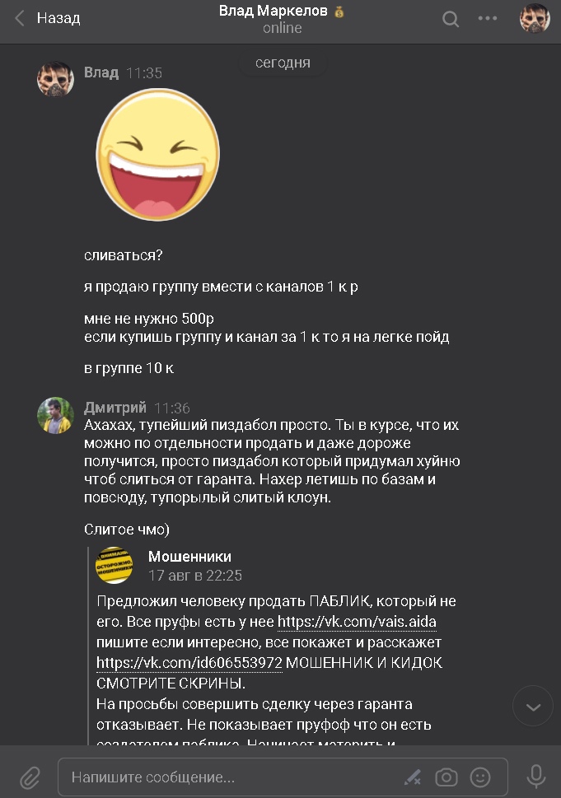Go back with the Назад arrow
The height and width of the screenshot is (798, 561).
(20, 18)
